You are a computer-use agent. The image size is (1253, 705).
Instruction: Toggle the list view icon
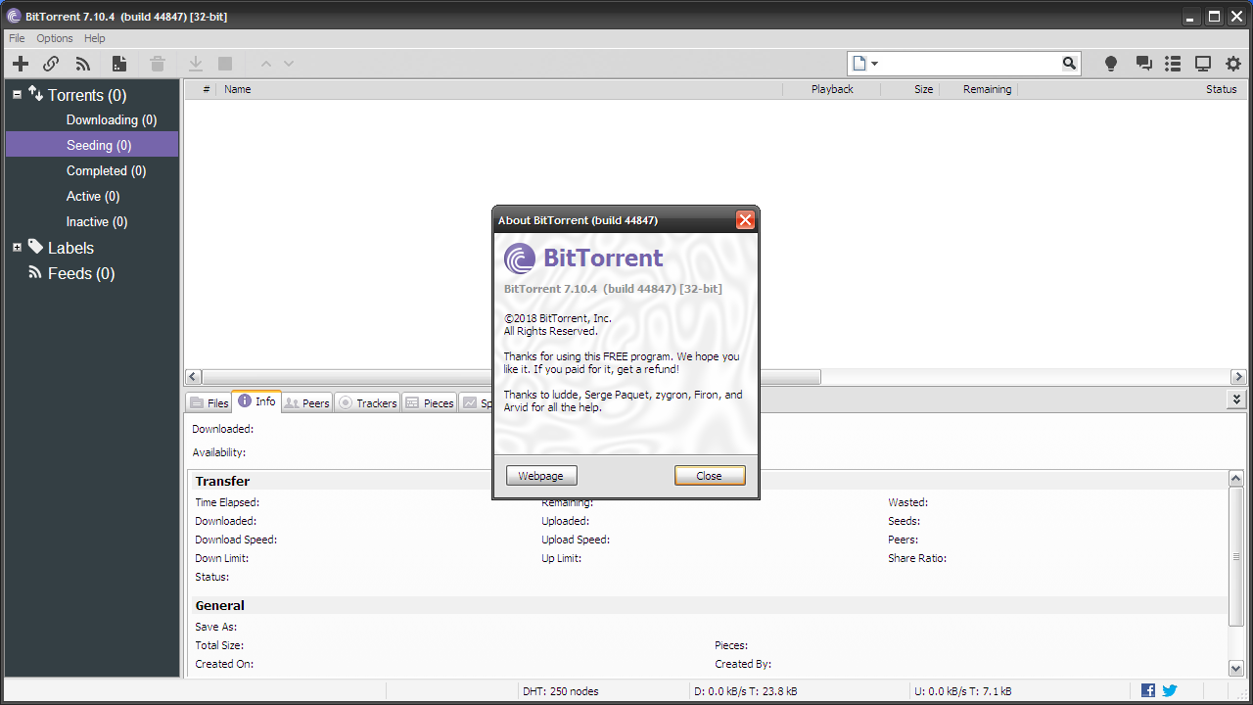coord(1173,64)
